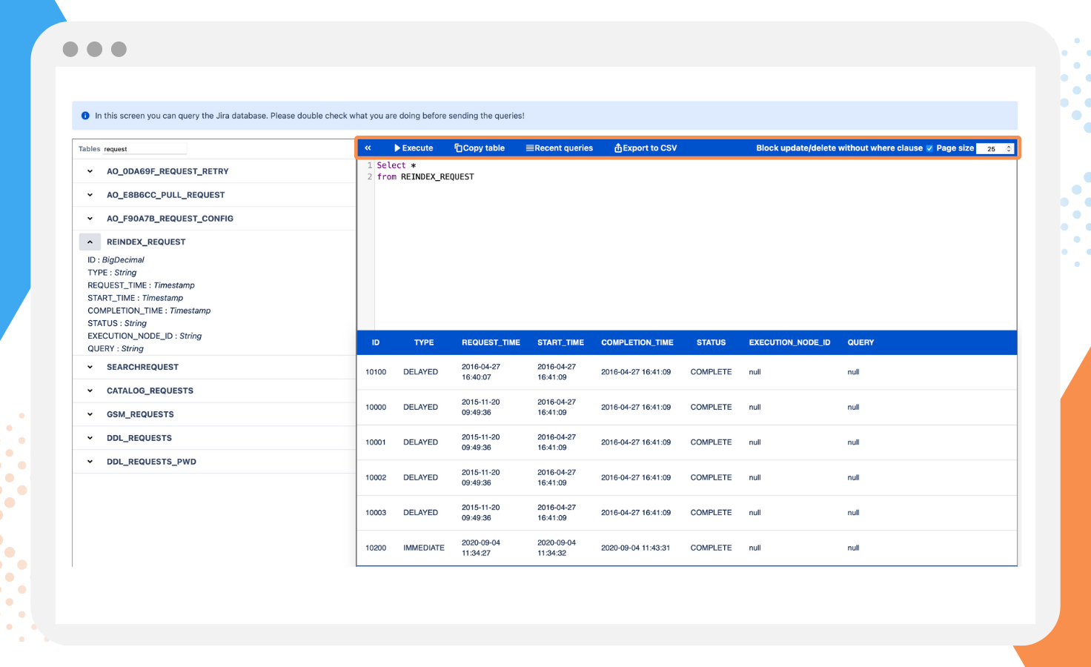Click the STATUS column header
Screen dimensions: 1091x667
pos(711,342)
